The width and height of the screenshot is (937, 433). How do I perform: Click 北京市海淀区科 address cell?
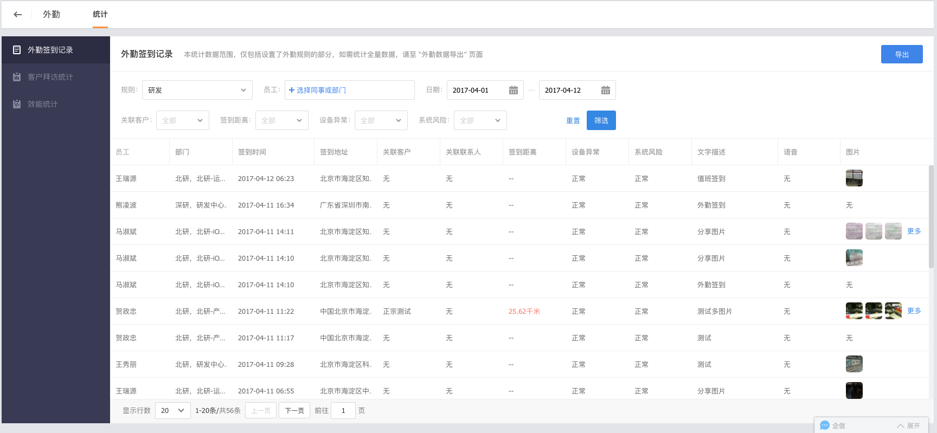tap(345, 365)
